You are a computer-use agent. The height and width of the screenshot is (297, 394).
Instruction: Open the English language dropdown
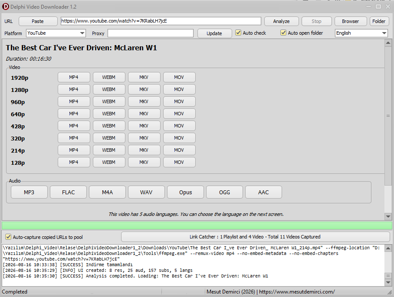(x=361, y=33)
